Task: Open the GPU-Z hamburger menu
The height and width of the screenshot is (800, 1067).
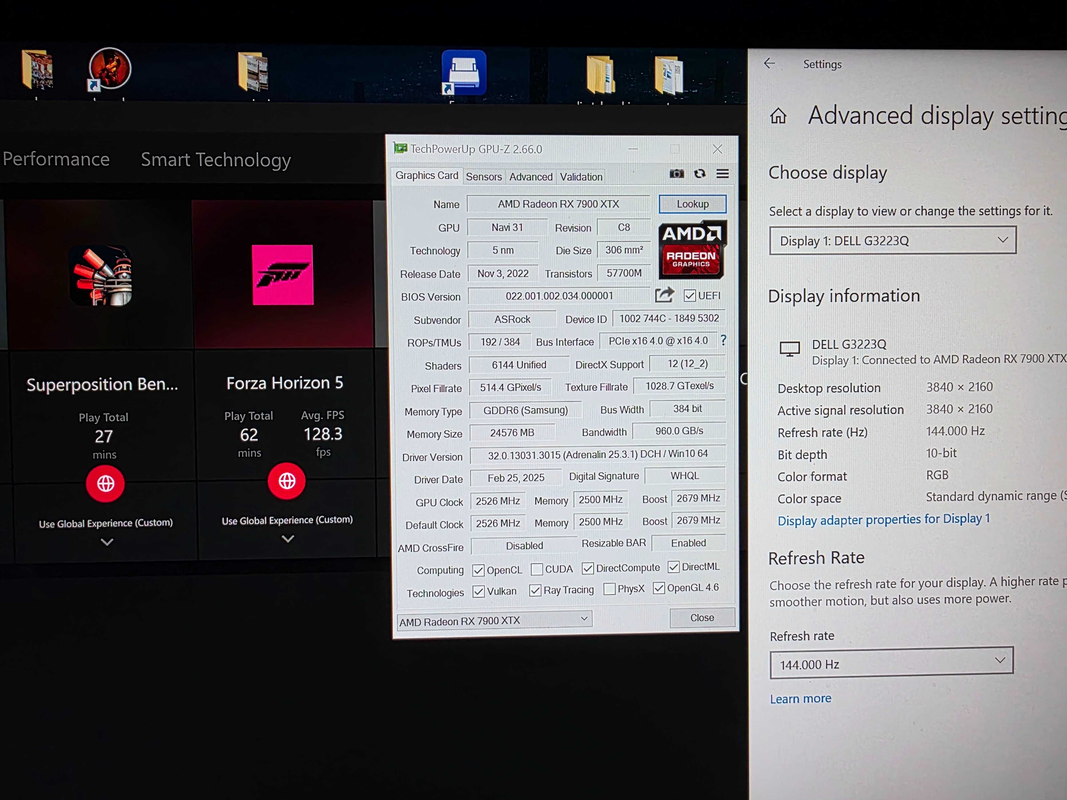Action: 722,174
